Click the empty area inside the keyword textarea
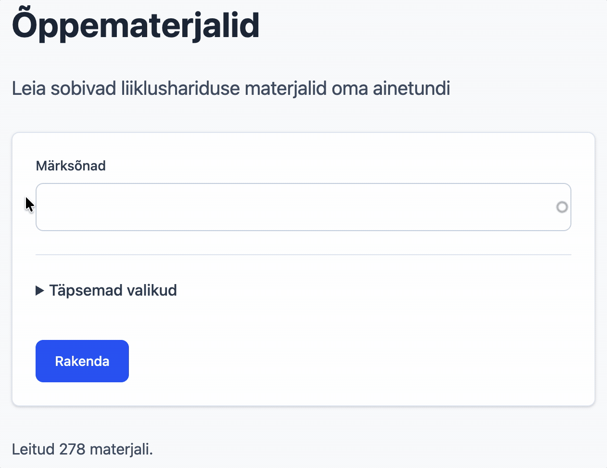Screen dimensions: 607x468 click(240, 207)
